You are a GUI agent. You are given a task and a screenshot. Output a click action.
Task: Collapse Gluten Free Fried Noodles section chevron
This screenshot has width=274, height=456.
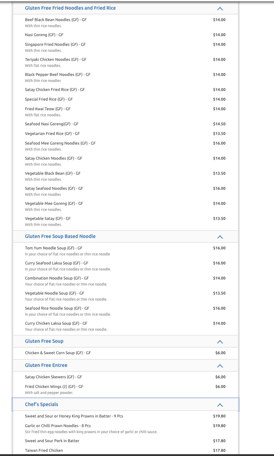pos(220,9)
